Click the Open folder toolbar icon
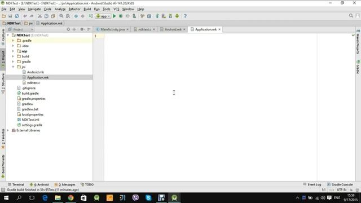The height and width of the screenshot is (203, 361). 3,16
